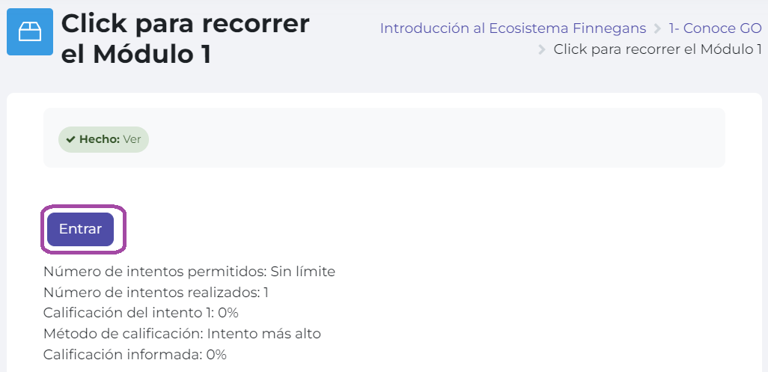Select the current breadcrumb Click para recorrer el Módulo 1

coord(657,49)
